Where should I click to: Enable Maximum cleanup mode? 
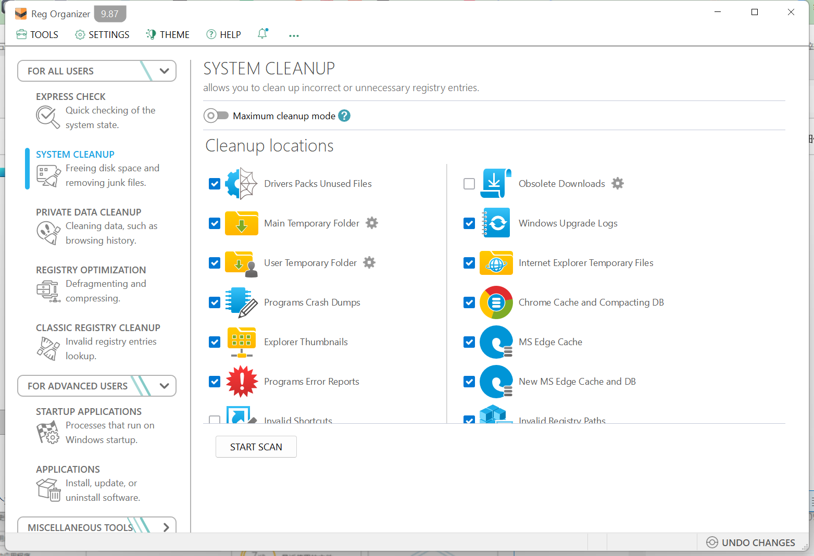coord(216,116)
